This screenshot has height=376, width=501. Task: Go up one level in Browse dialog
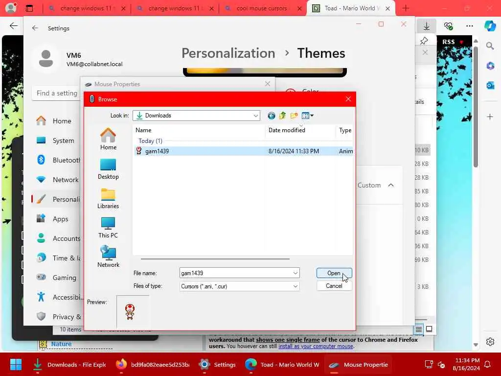tap(282, 116)
